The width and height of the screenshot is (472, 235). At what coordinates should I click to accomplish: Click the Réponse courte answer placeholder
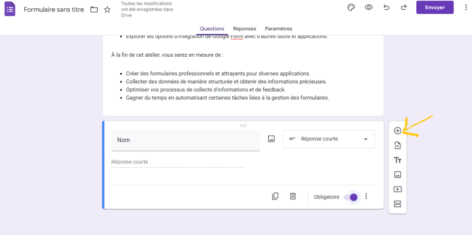point(177,162)
